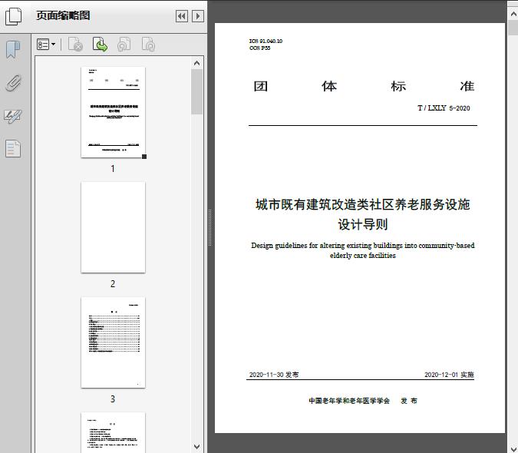The image size is (518, 453).
Task: Rotate pages counterclockwise icon
Action: pyautogui.click(x=124, y=45)
